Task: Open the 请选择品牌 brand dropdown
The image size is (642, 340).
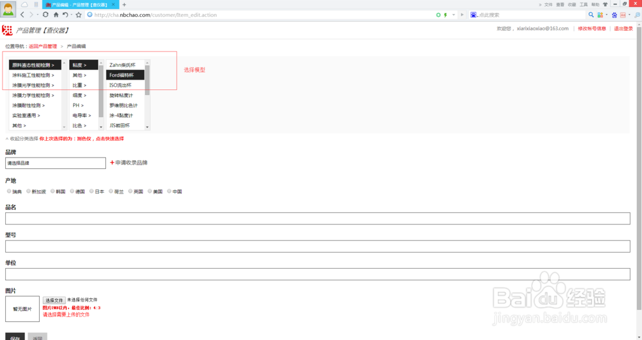Action: click(55, 163)
